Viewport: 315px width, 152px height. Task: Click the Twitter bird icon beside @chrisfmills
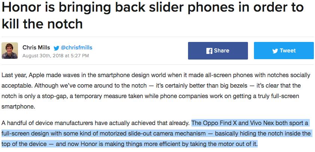(x=56, y=48)
